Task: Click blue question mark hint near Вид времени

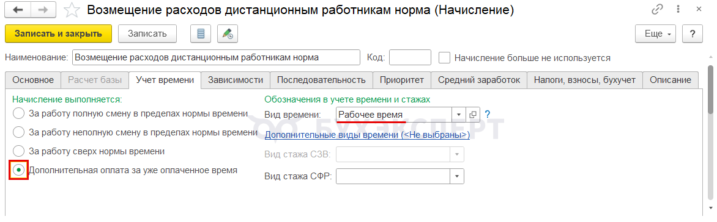Action: [x=487, y=114]
